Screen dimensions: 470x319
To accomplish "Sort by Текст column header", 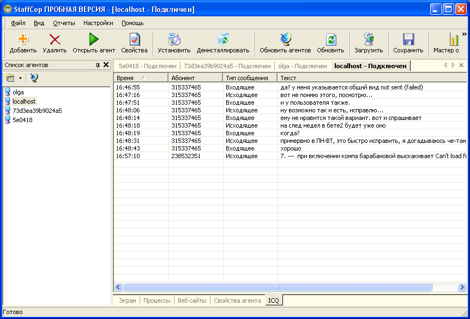I will [x=372, y=78].
